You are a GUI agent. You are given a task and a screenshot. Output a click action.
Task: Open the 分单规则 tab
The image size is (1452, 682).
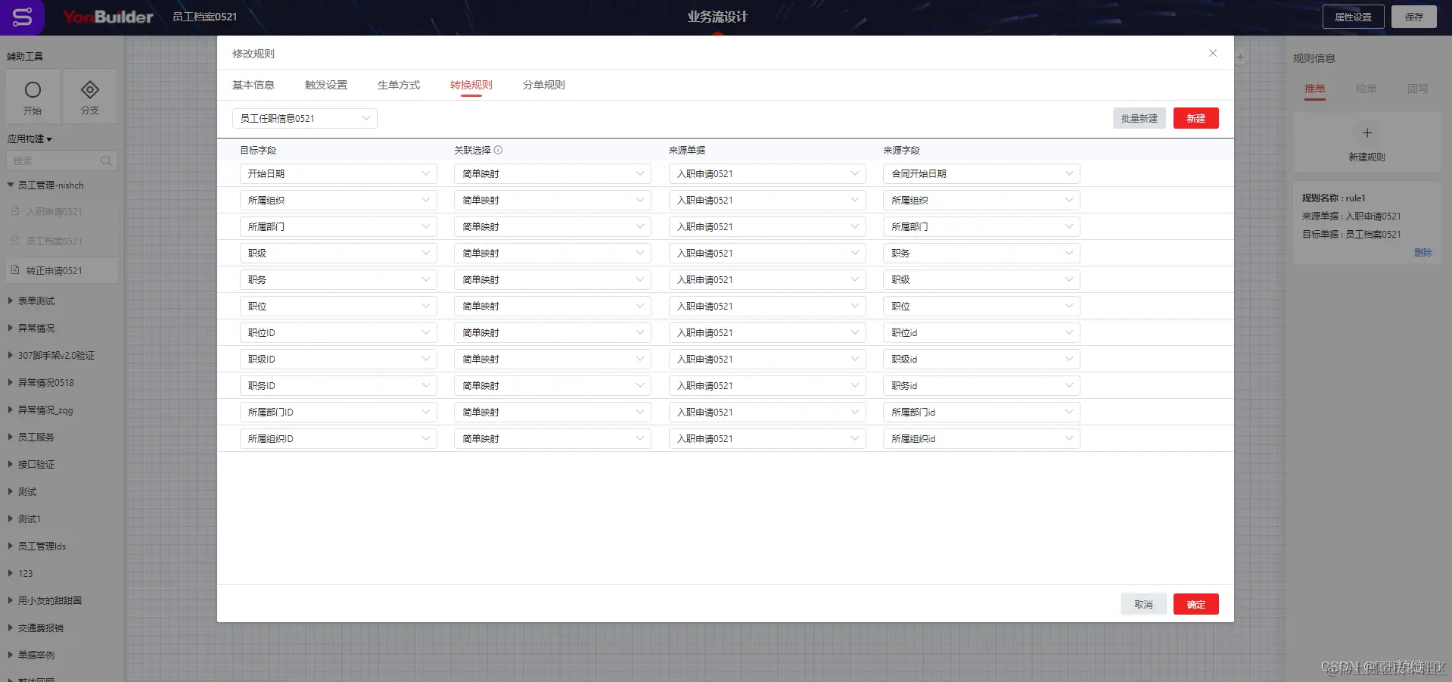[x=543, y=85]
